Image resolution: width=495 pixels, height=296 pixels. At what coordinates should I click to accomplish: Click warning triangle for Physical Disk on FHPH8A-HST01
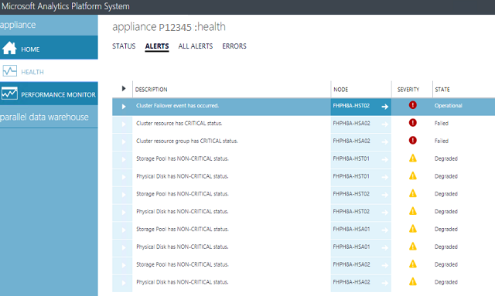point(412,175)
